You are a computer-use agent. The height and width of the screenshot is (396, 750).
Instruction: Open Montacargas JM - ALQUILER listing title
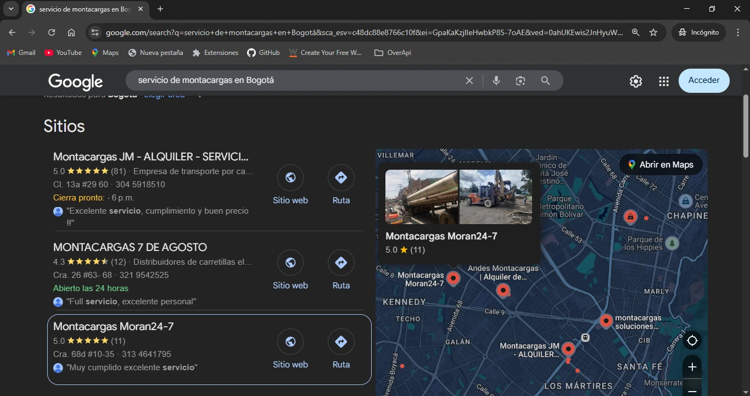click(151, 157)
